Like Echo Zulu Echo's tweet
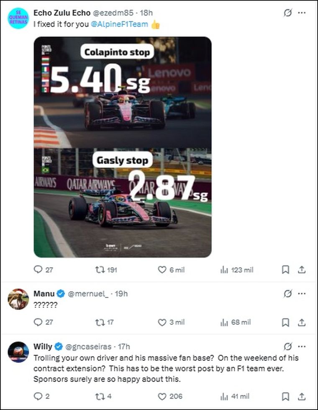 162,270
